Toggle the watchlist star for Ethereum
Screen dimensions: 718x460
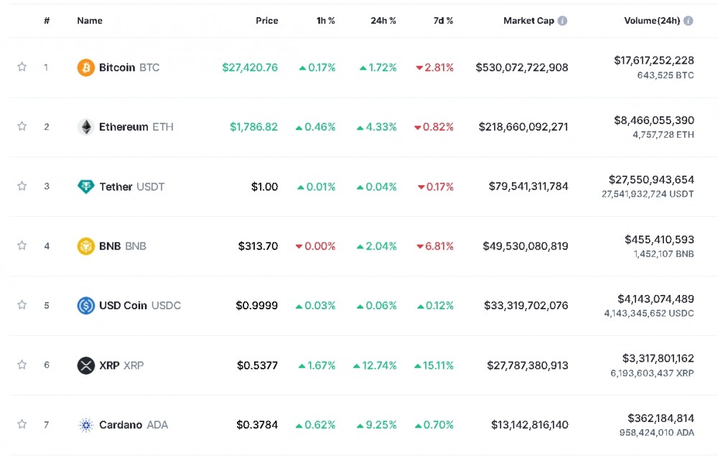[22, 127]
